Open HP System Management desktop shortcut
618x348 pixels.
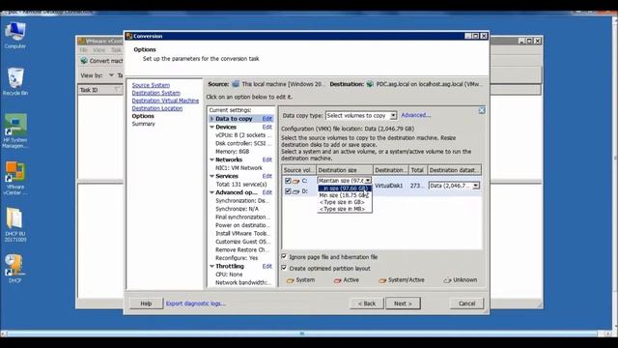[x=15, y=131]
